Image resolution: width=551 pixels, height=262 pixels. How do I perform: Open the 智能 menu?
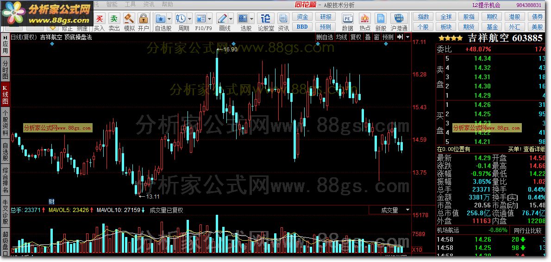112,5
